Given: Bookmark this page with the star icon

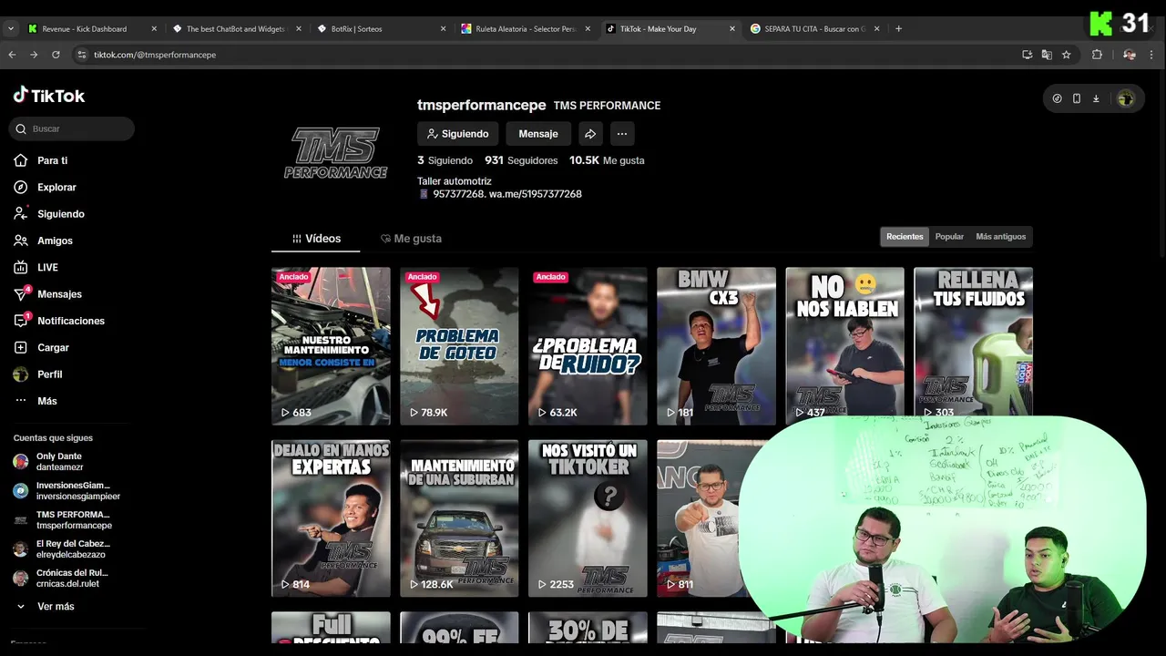Looking at the screenshot, I should [x=1066, y=55].
